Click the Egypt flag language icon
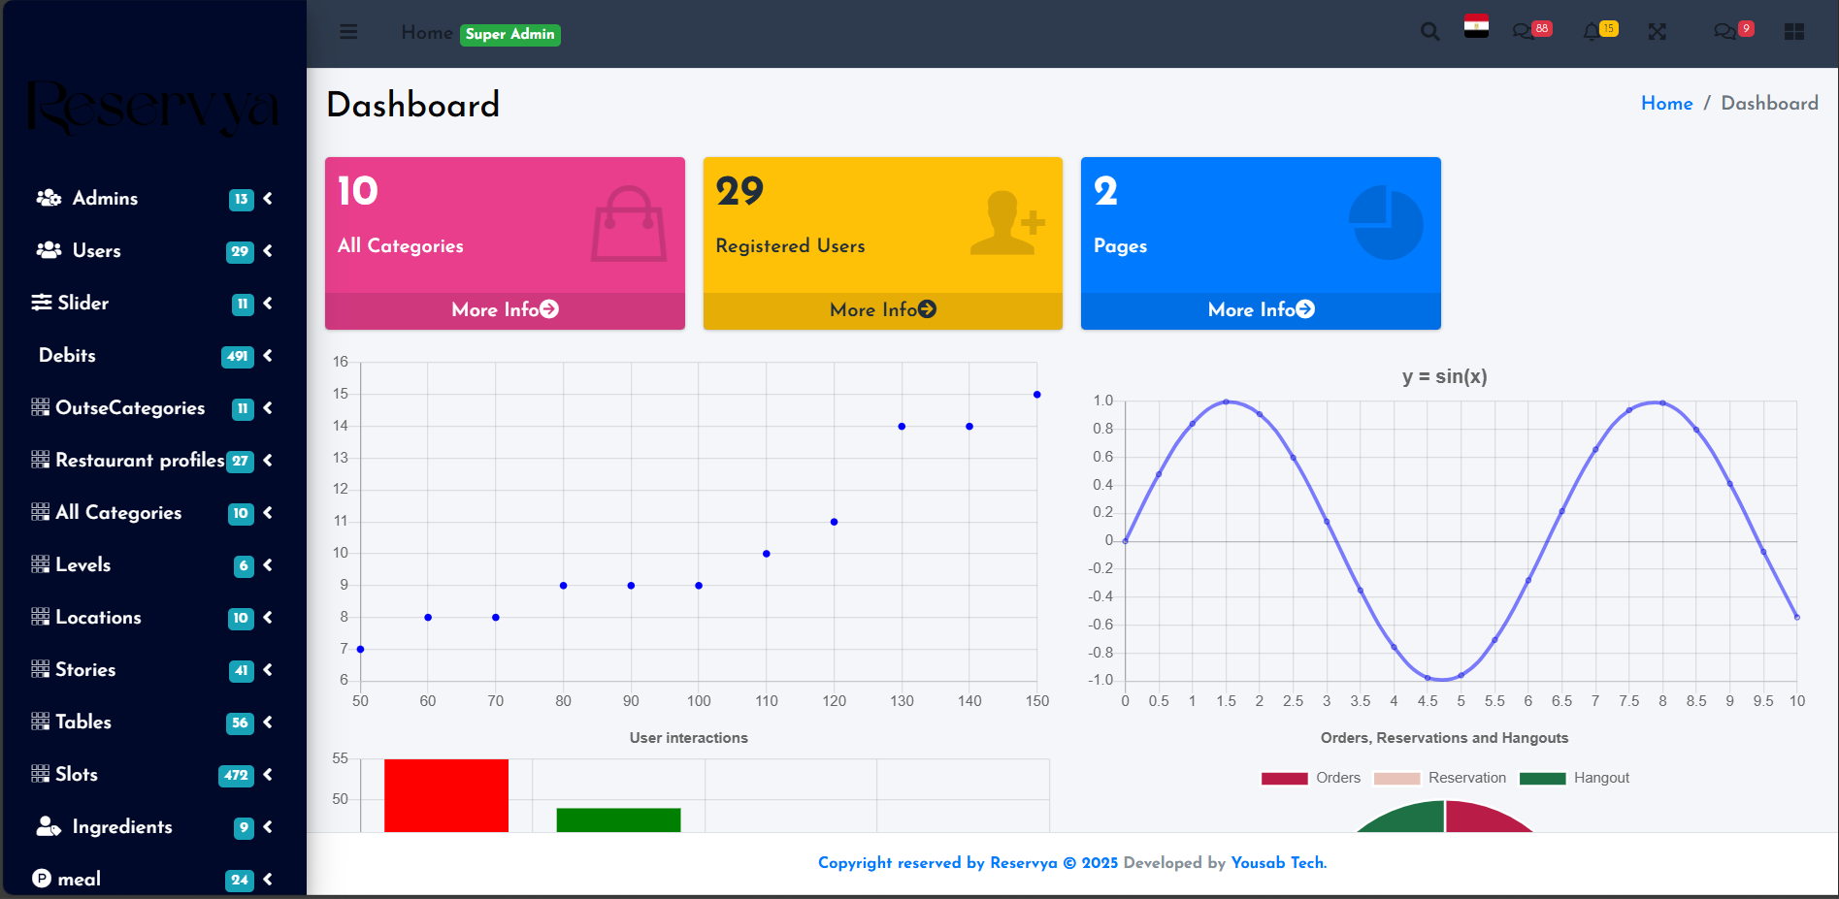The image size is (1839, 899). pyautogui.click(x=1476, y=27)
